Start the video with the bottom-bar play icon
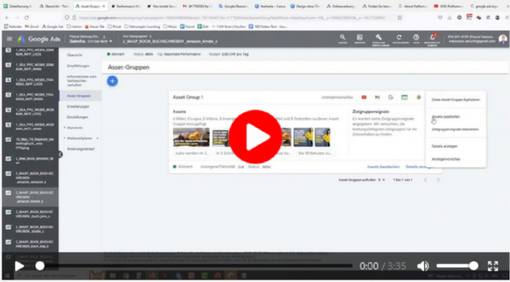The height and width of the screenshot is (282, 510). point(19,266)
